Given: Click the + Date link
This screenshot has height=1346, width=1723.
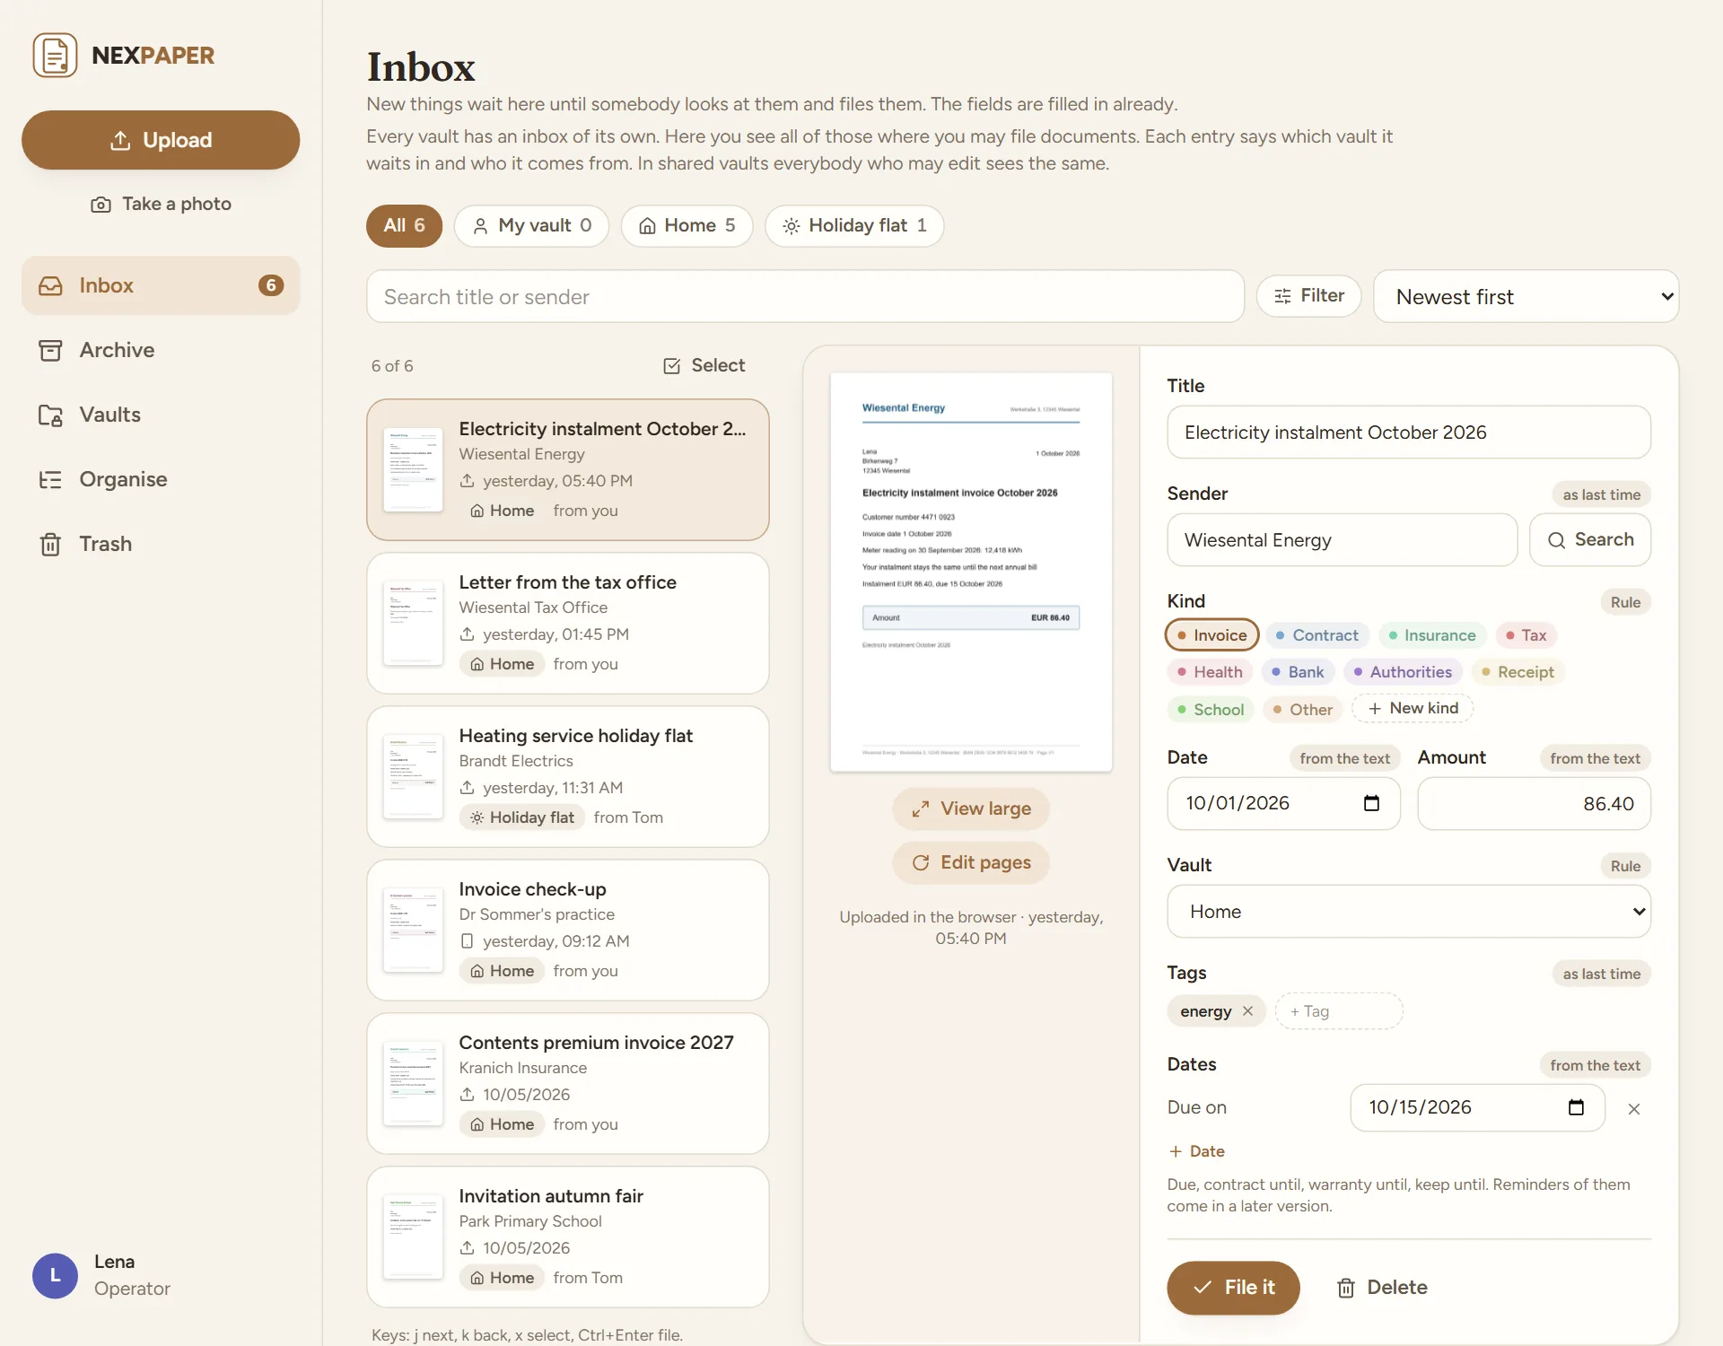Looking at the screenshot, I should pyautogui.click(x=1197, y=1151).
